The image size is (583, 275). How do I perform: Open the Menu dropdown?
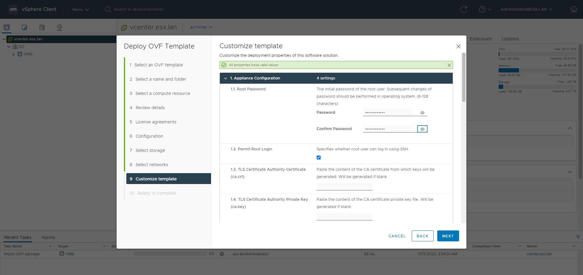(80, 9)
